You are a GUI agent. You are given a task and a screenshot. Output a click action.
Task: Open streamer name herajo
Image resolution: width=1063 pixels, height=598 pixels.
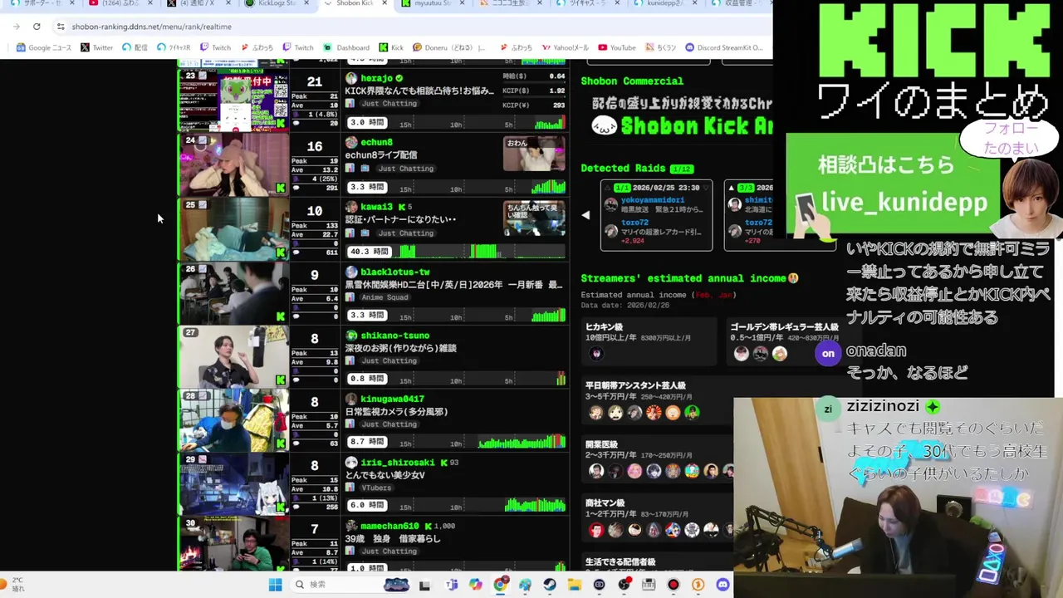point(376,78)
